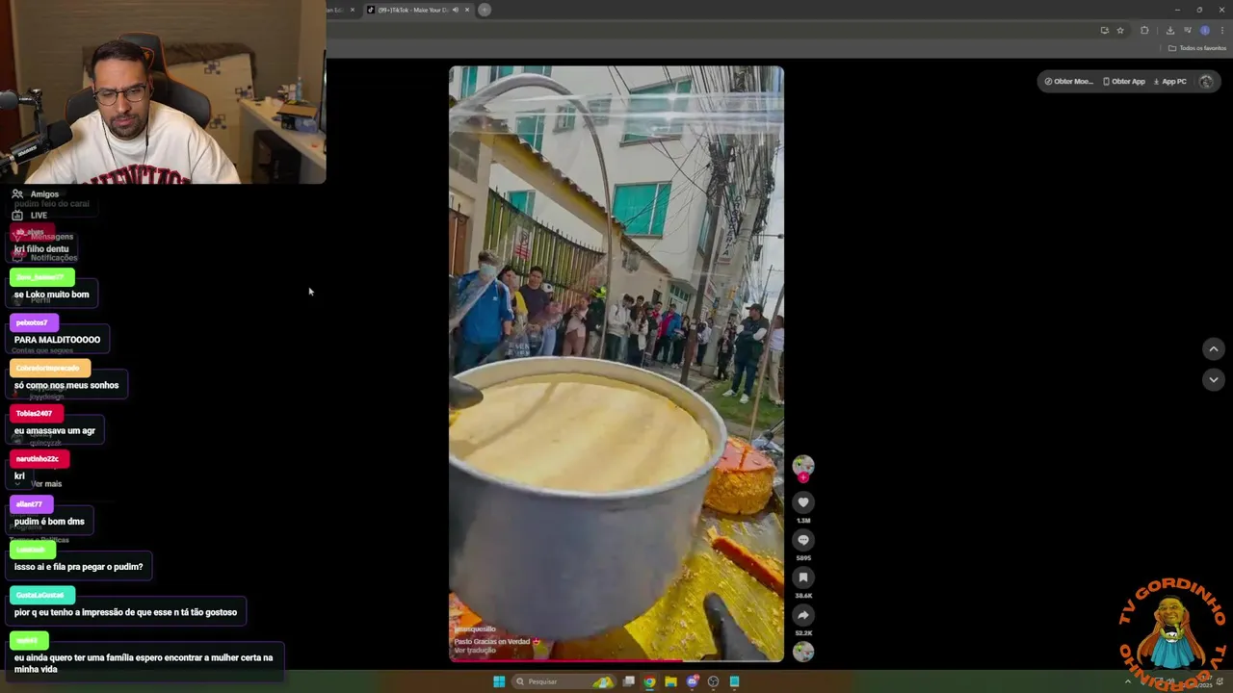
Task: Open the Windows Start menu
Action: (499, 681)
